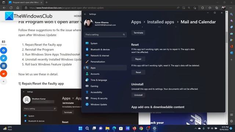This screenshot has width=235, height=132.
Task: Click the Terminate button in Settings
Action: (138, 33)
